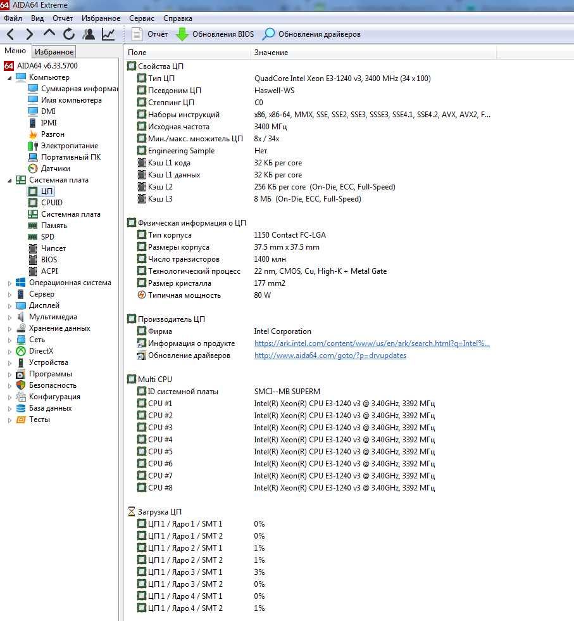Image resolution: width=574 pixels, height=621 pixels.
Task: Select Программы in the tree
Action: point(44,374)
